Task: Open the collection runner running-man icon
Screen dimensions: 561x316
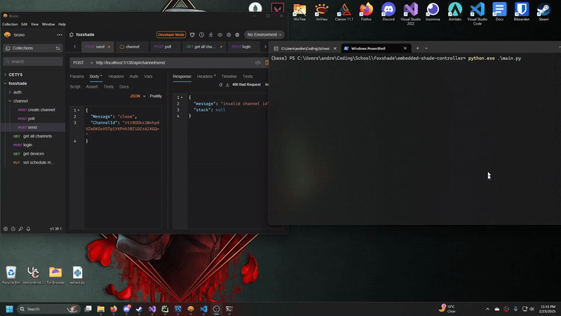Action: pos(211,34)
